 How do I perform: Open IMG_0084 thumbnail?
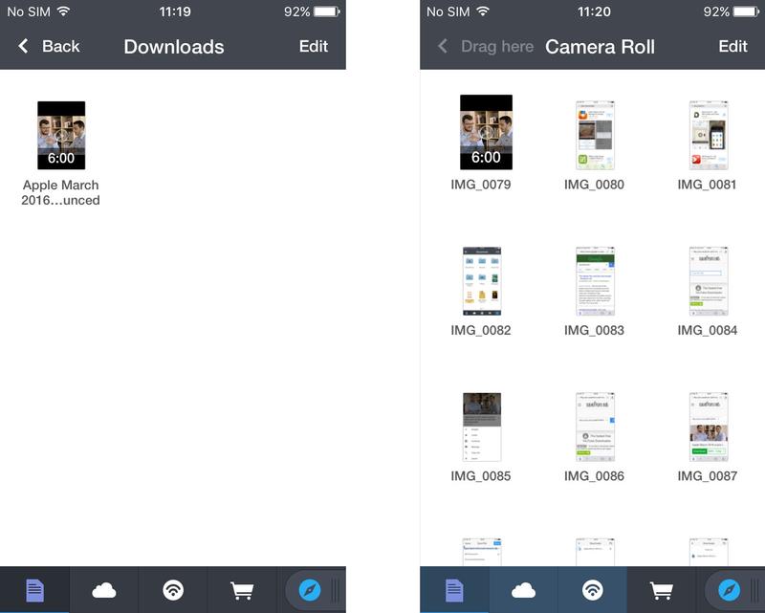[x=709, y=281]
